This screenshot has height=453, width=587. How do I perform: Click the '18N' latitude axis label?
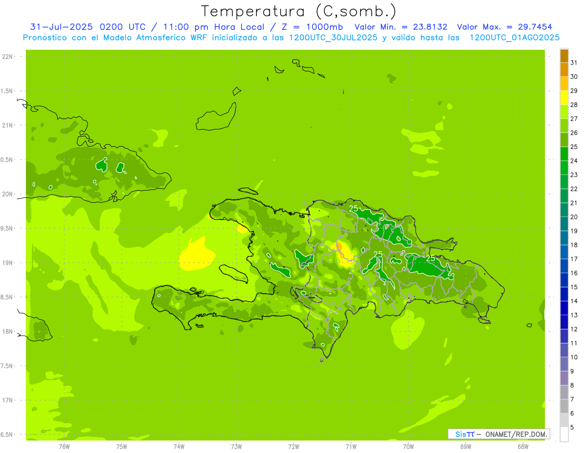point(7,331)
